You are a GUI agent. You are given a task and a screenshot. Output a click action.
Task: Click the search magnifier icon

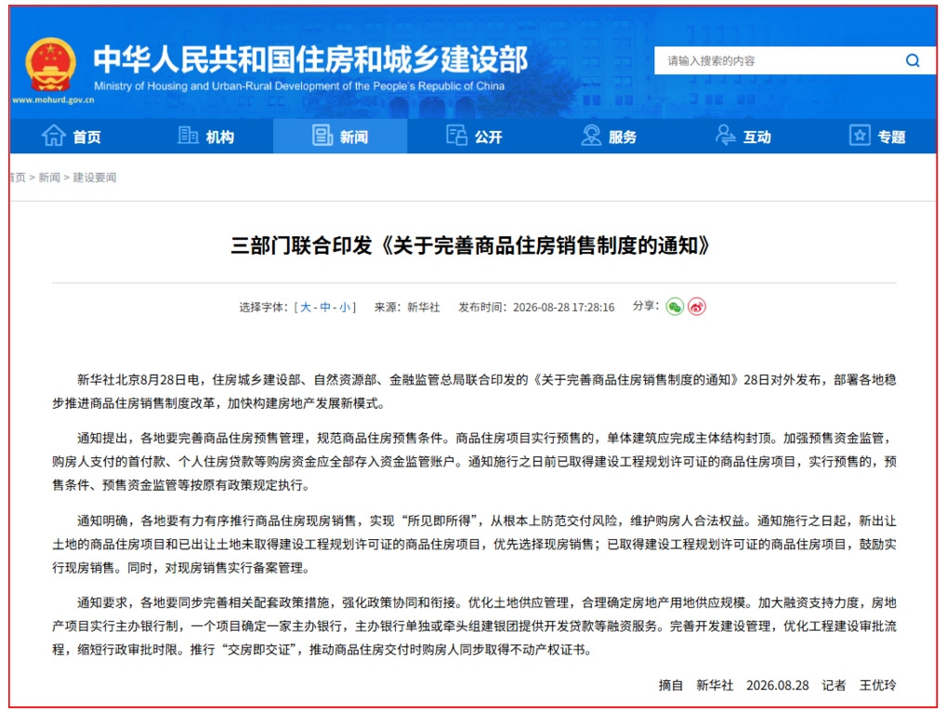coord(913,60)
